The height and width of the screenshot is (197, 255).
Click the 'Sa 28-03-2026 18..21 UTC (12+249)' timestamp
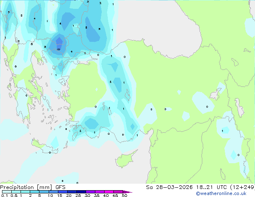[x=200, y=187]
